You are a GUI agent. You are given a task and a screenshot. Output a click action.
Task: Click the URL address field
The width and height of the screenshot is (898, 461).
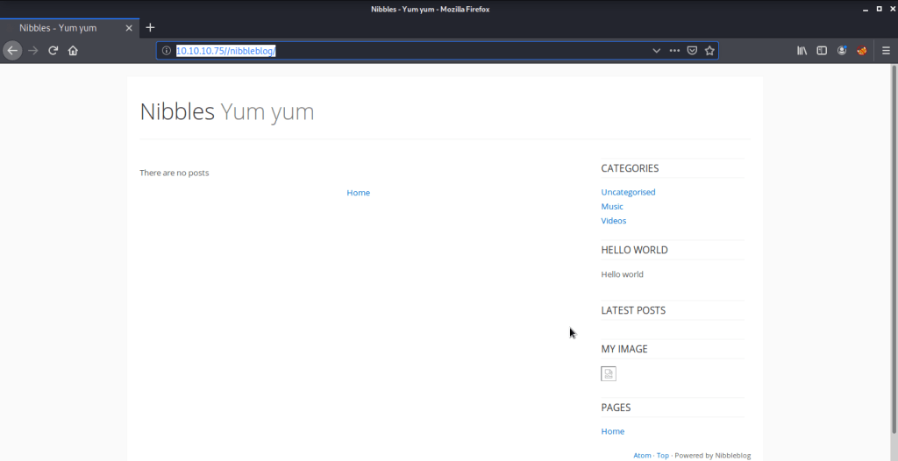click(x=395, y=51)
